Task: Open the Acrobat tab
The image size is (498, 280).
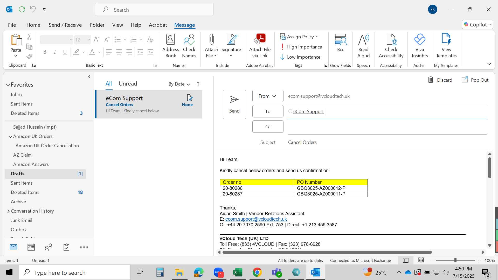Action: pos(158,25)
